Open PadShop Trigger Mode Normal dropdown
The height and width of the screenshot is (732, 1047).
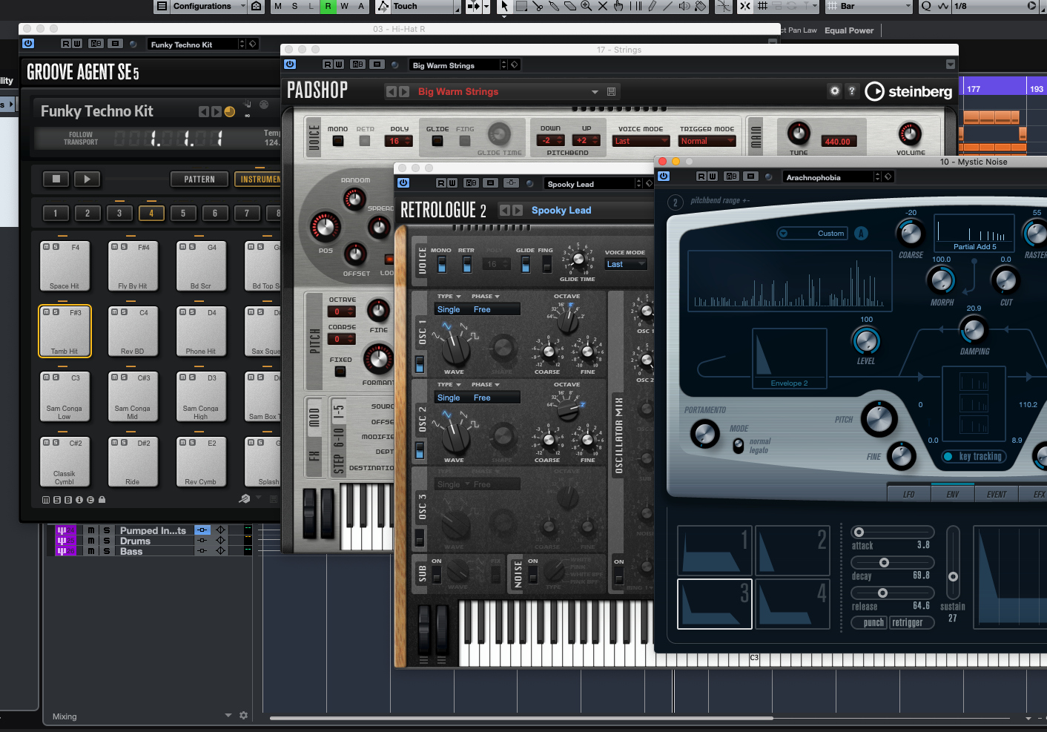(707, 141)
